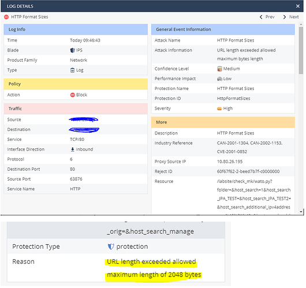
Task: Click the Medium confidence level icon
Action: click(x=219, y=69)
